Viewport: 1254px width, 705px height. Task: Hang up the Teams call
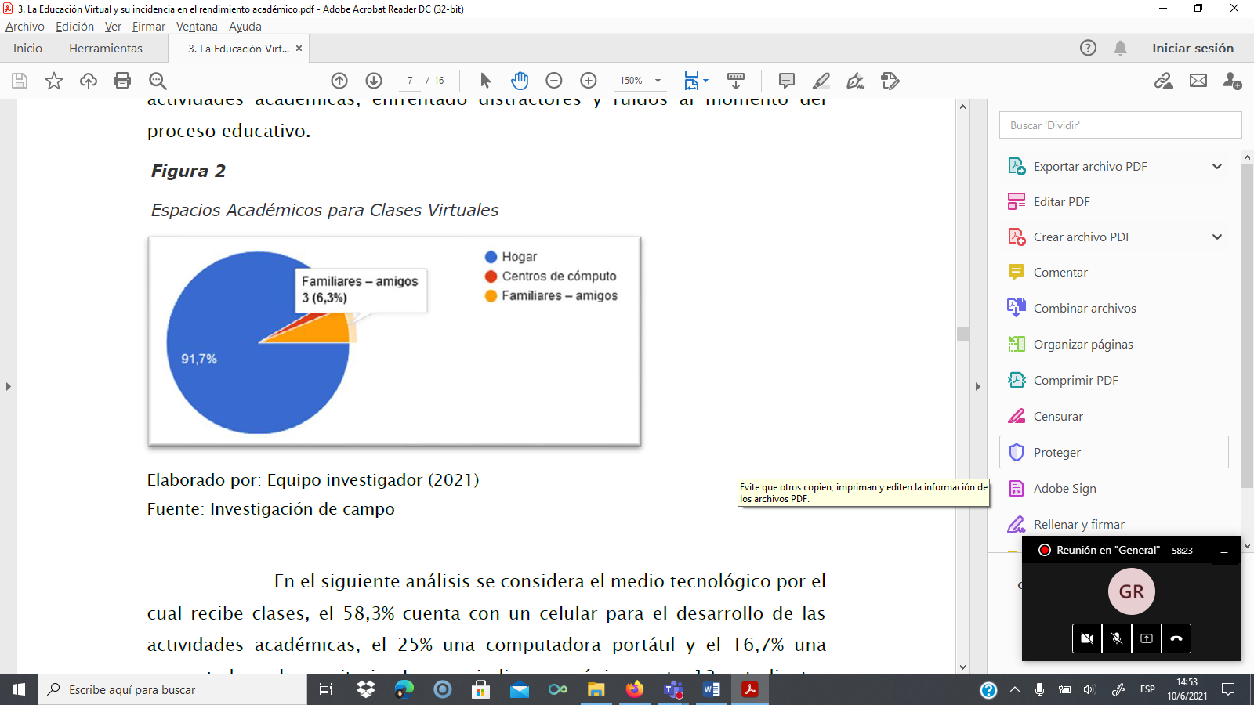coord(1176,638)
